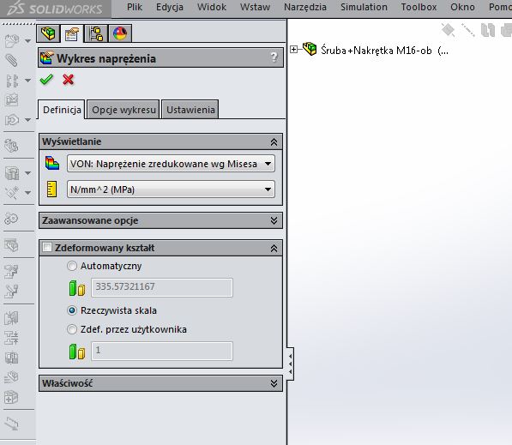Confirm stress plot with green checkmark
Image resolution: width=512 pixels, height=445 pixels.
(x=46, y=80)
